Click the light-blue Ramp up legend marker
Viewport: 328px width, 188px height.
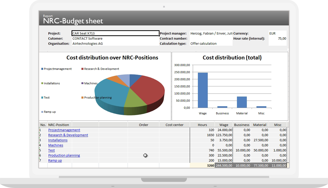(42, 112)
